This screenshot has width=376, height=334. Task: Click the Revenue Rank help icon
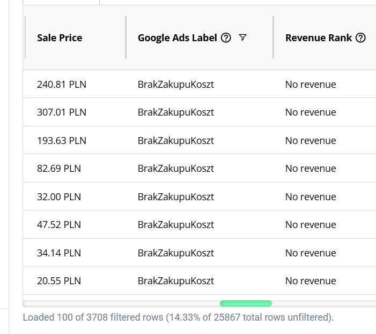click(x=360, y=37)
